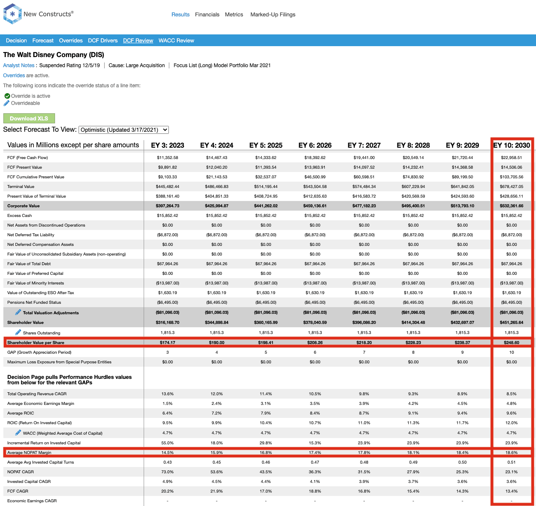Viewport: 536px width, 506px height.
Task: Click the 'EY 10: 2030' column header
Action: [x=512, y=145]
